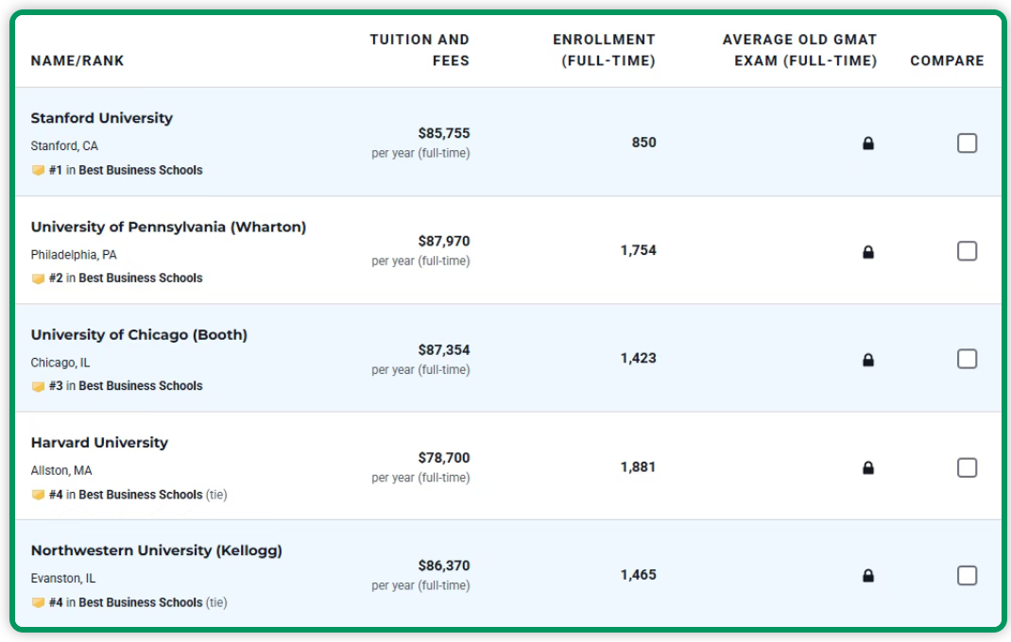Click the lock icon in Stanford University row
This screenshot has height=642, width=1011.
868,144
